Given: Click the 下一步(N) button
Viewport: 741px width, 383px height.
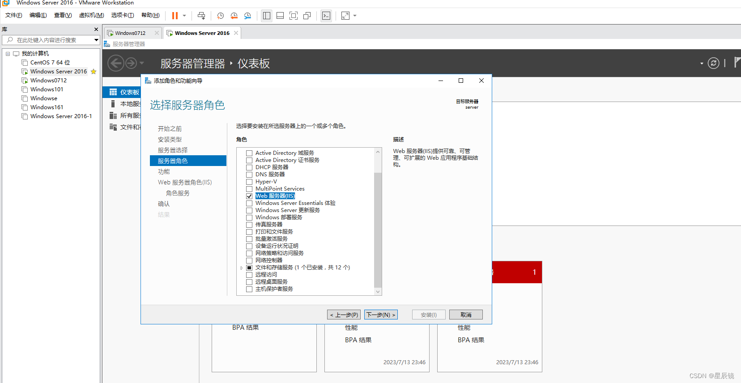Looking at the screenshot, I should [x=381, y=315].
